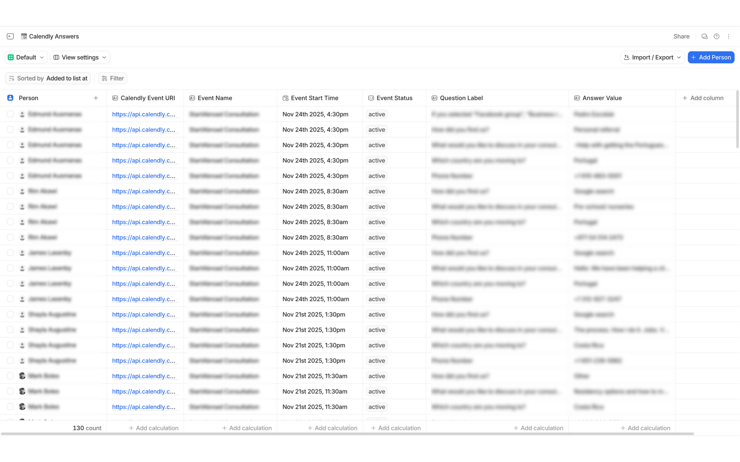The image size is (740, 462).
Task: Open first row's Calendly API link
Action: [144, 114]
